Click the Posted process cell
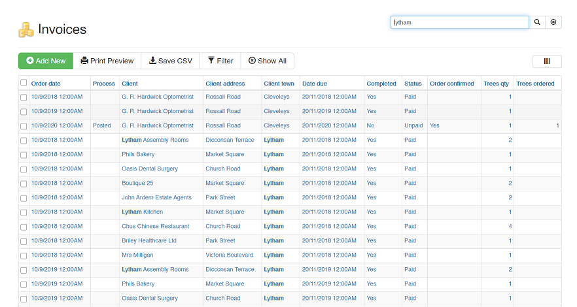577x307 pixels. (102, 125)
